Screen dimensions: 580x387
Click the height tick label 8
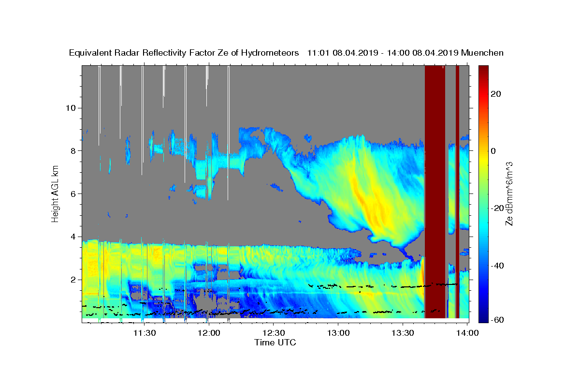pos(73,151)
